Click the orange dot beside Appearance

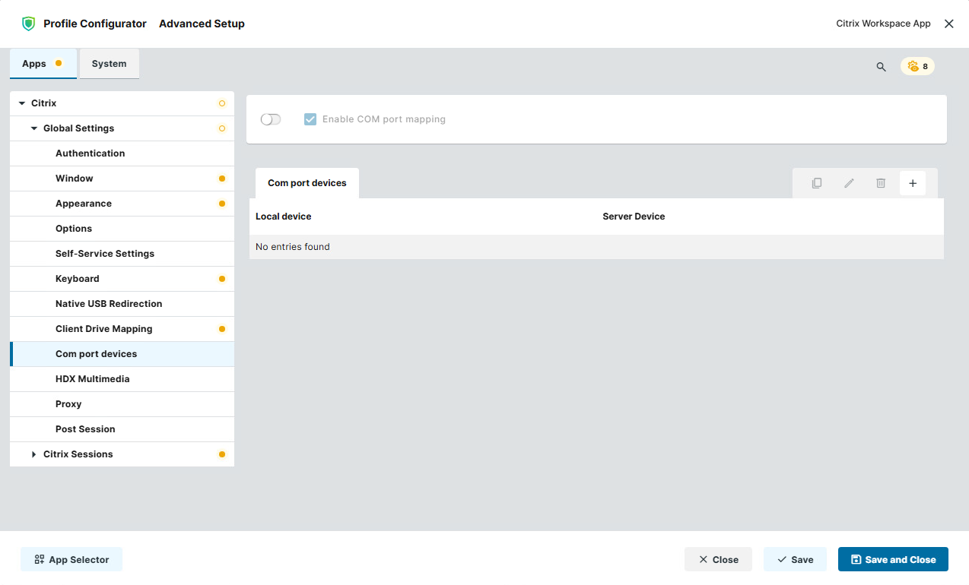pyautogui.click(x=222, y=204)
